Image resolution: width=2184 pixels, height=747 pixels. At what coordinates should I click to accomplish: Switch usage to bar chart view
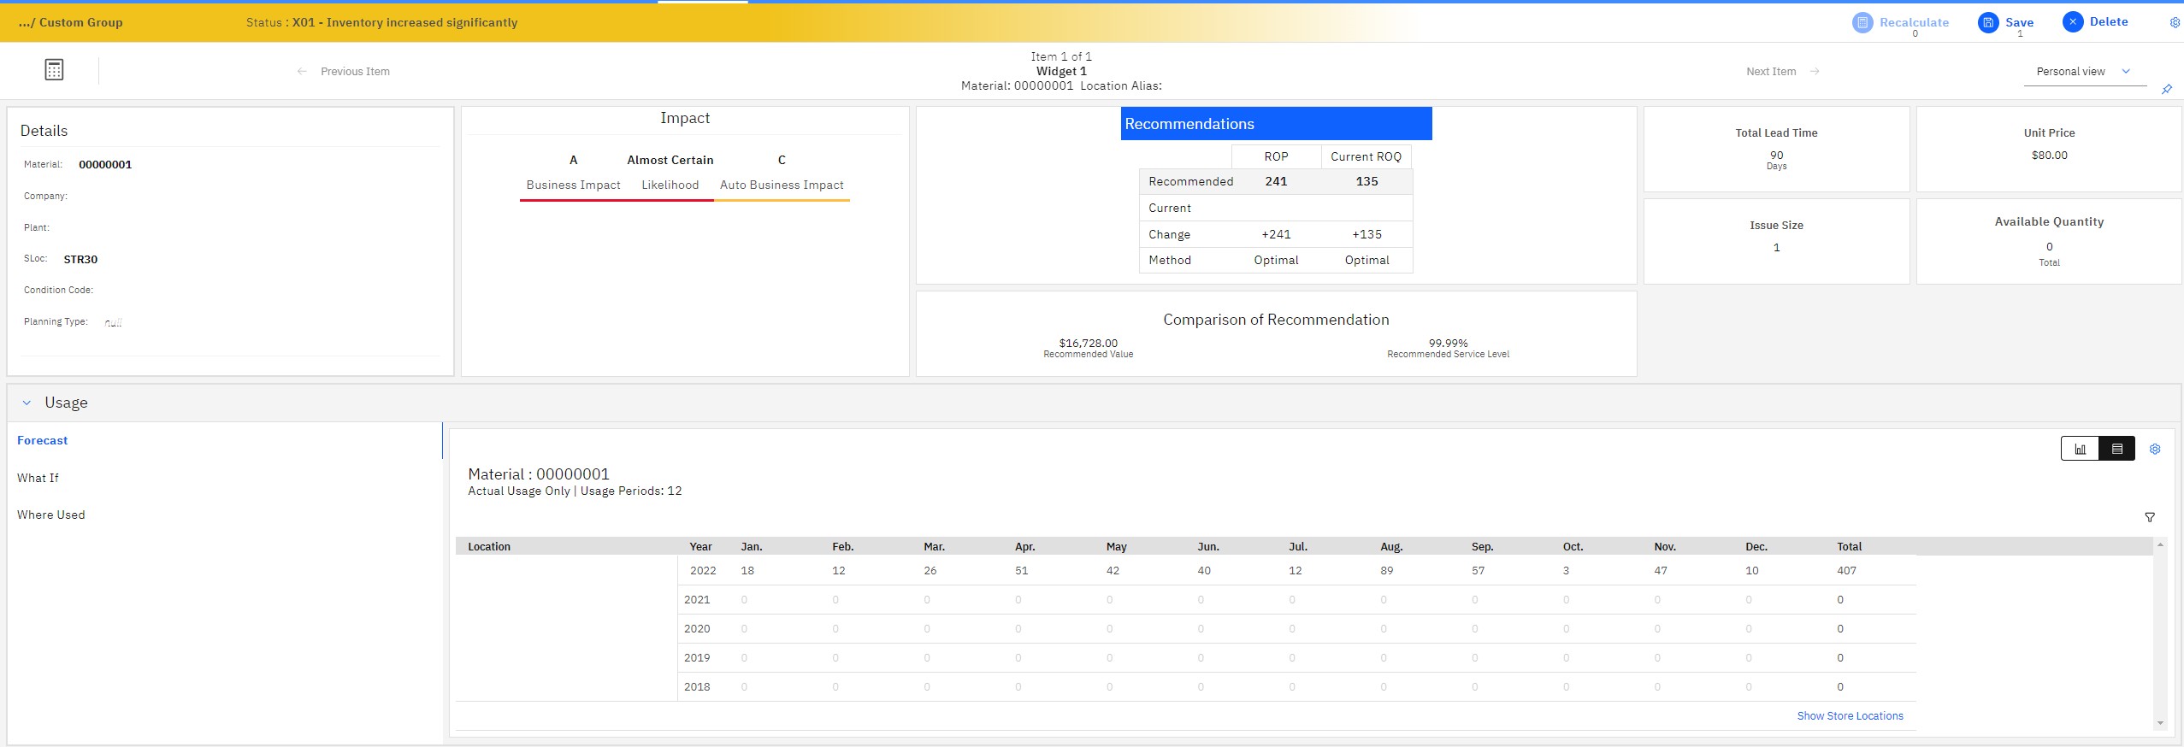tap(2080, 449)
